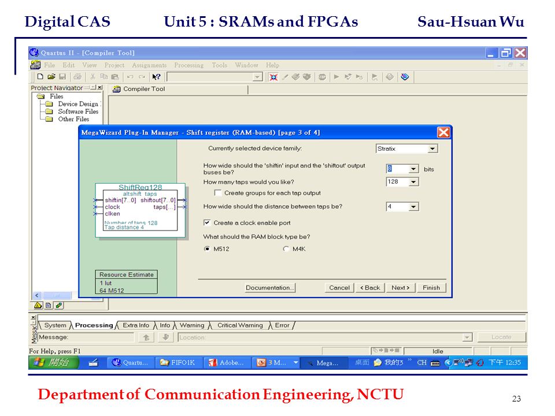Uncheck Create a clock enable port
This screenshot has height=416, width=555.
[x=207, y=222]
